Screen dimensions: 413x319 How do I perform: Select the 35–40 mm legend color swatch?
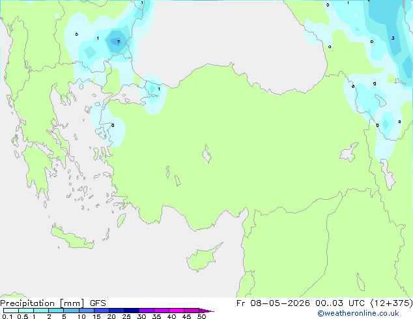pos(161,311)
